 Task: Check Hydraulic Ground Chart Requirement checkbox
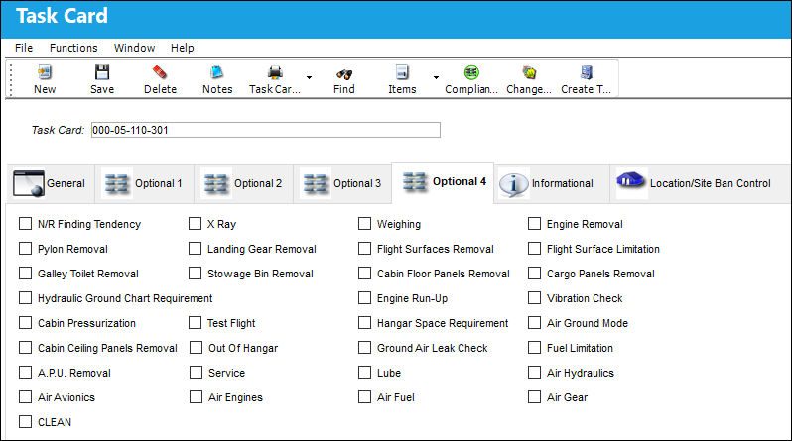coord(25,297)
